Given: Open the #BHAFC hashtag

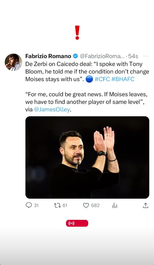Looking at the screenshot, I should coord(123,79).
